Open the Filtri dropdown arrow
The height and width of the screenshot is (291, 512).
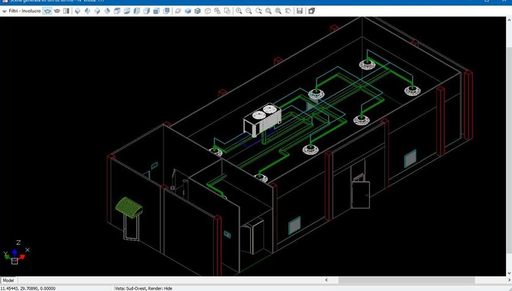pyautogui.click(x=4, y=11)
